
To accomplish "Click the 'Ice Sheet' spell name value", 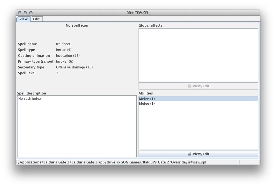I will 63,44.
